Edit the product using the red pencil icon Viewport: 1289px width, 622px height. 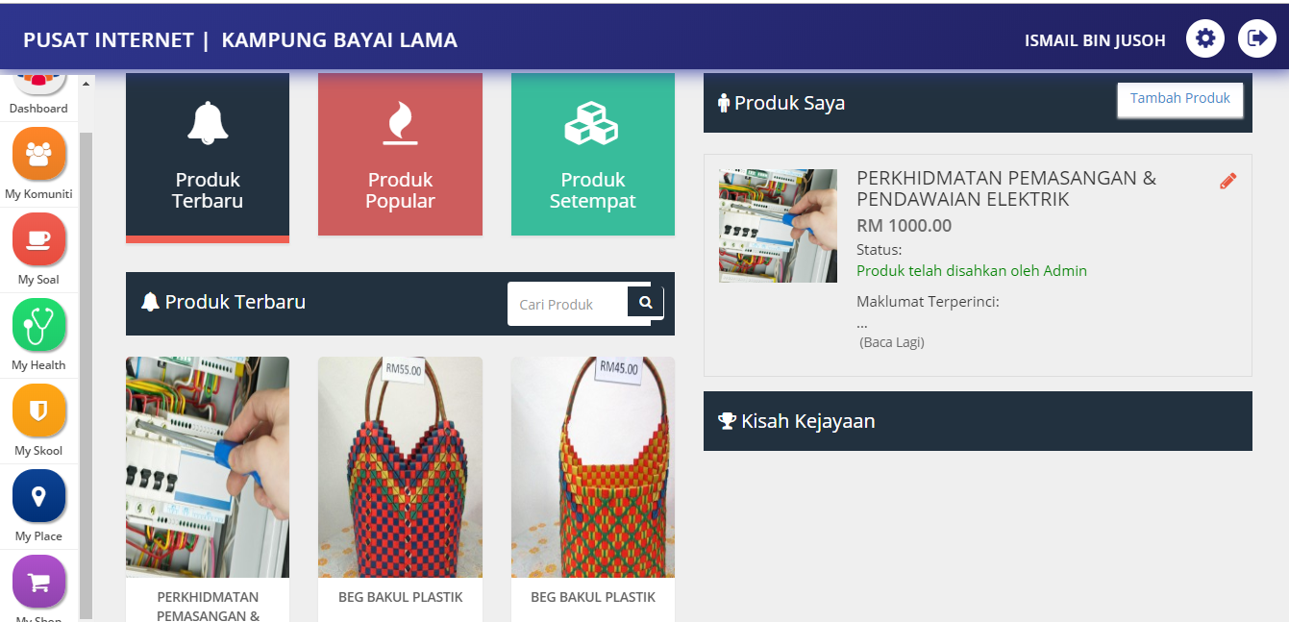1227,181
